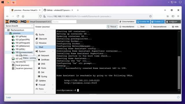
Task: Open Hinweise in node menu
Action: coord(42,43)
